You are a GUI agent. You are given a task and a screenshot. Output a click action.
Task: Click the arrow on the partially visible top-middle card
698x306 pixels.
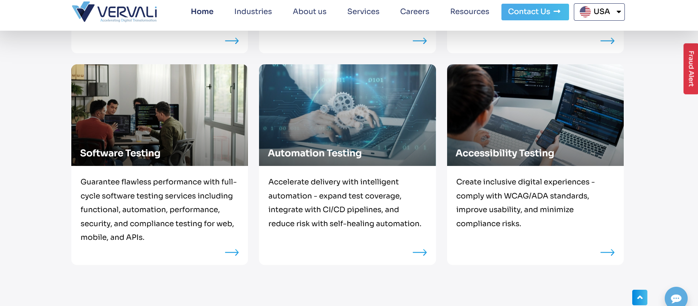pyautogui.click(x=419, y=41)
